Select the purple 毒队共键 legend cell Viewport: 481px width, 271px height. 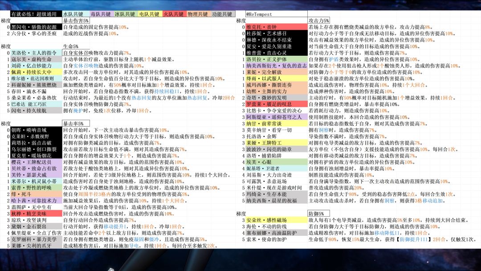[101, 14]
